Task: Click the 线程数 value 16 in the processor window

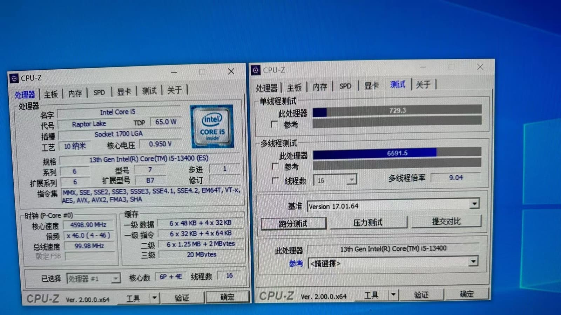Action: point(229,275)
